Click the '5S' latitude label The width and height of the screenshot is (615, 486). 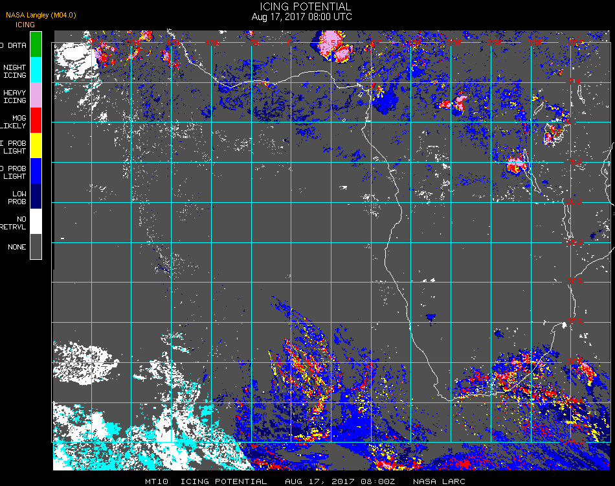click(x=576, y=161)
